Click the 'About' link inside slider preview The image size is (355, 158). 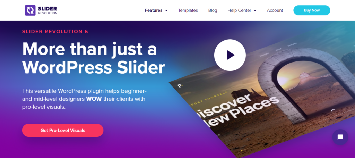tap(278, 50)
